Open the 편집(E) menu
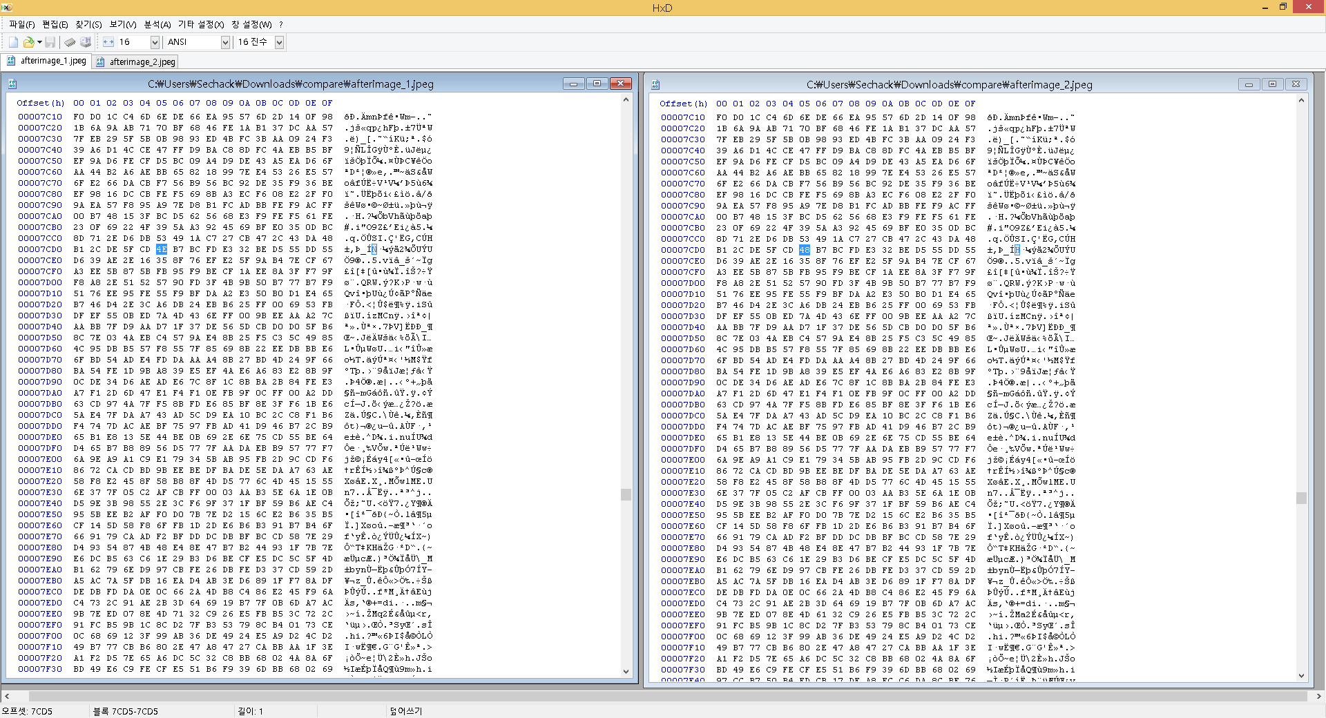Screen dimensions: 1326x718 pyautogui.click(x=55, y=24)
